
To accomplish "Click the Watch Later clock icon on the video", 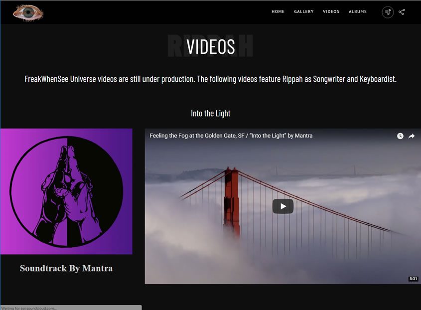I will [x=400, y=136].
